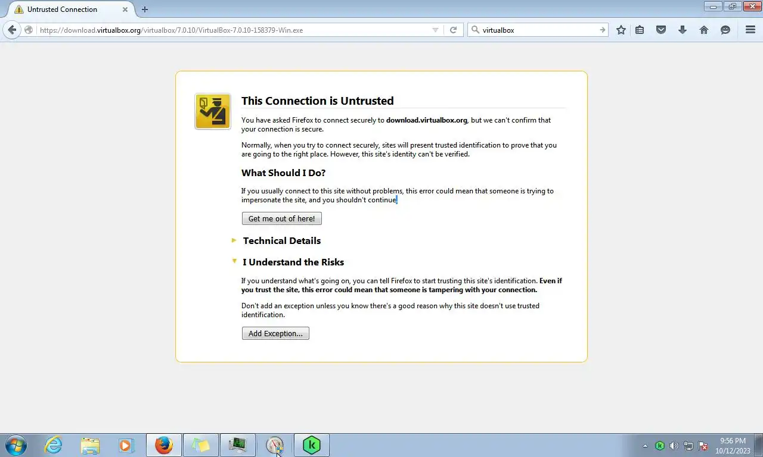Switch to Firefox on the taskbar
Image resolution: width=763 pixels, height=457 pixels.
point(164,445)
